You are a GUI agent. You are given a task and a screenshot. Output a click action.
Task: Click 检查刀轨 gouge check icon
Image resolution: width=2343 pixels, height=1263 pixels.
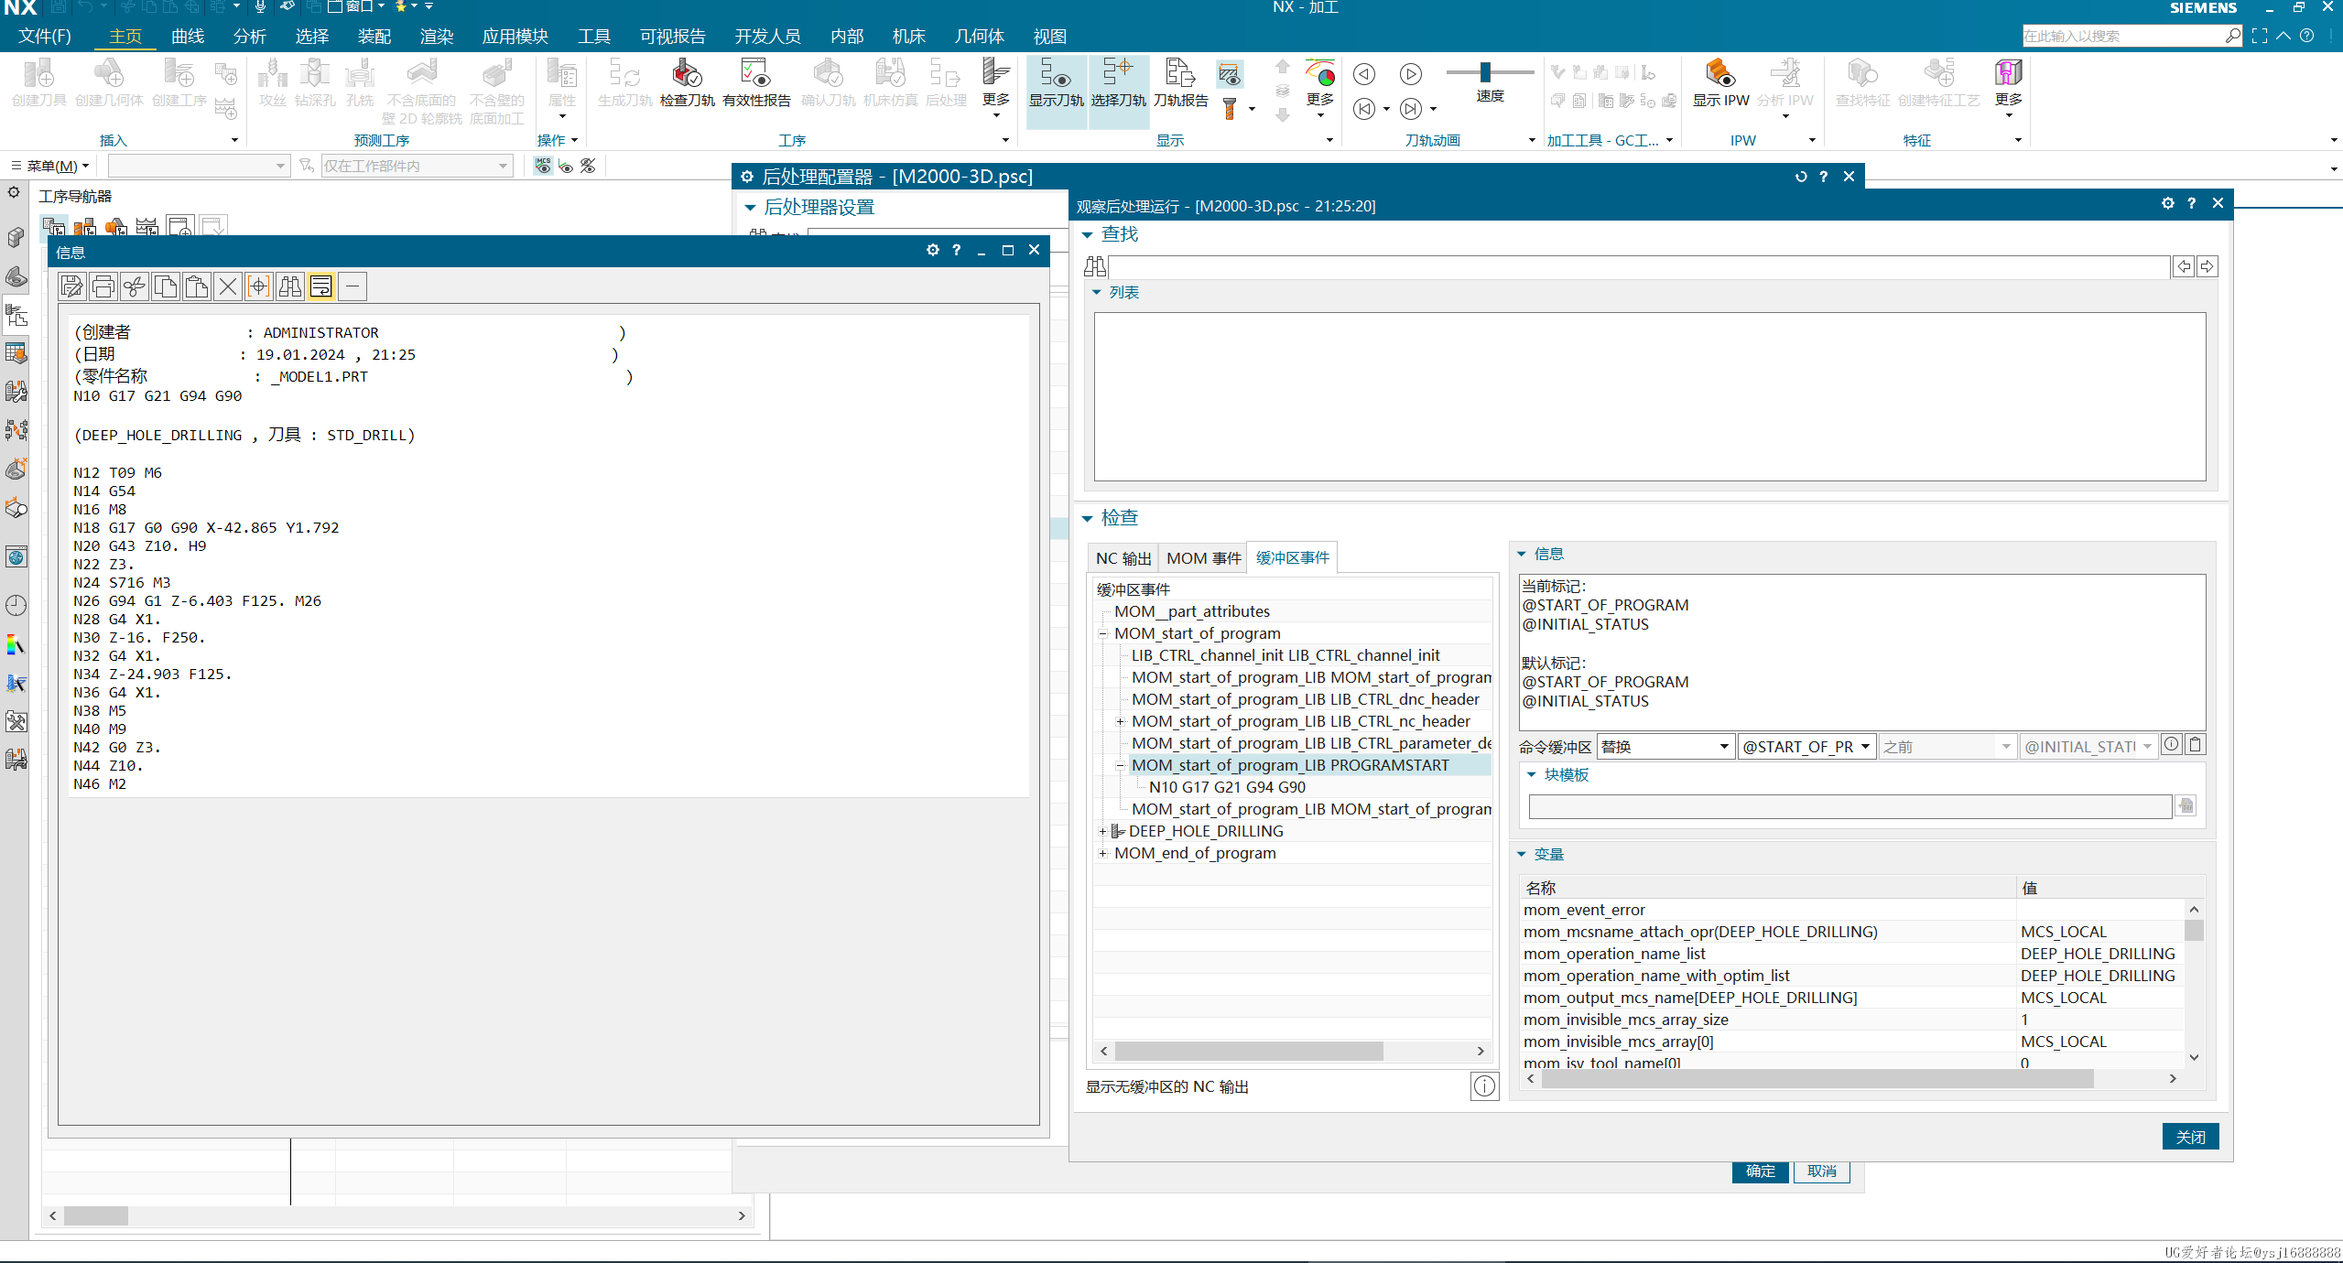(687, 83)
